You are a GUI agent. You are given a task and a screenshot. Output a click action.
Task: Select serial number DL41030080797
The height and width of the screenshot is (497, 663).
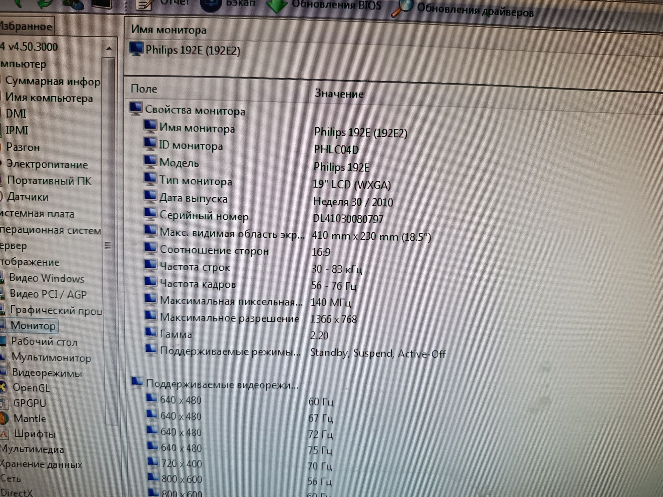click(x=348, y=219)
